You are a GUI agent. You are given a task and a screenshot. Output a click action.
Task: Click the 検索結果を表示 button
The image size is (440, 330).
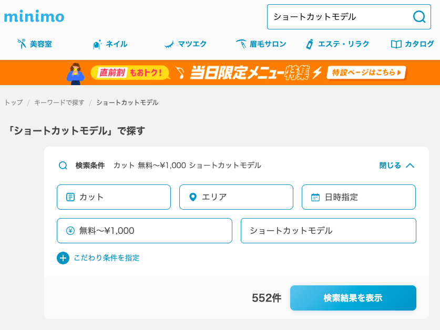(x=353, y=298)
